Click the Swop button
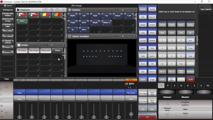Screen dimensions: 213x120 point(19,93)
